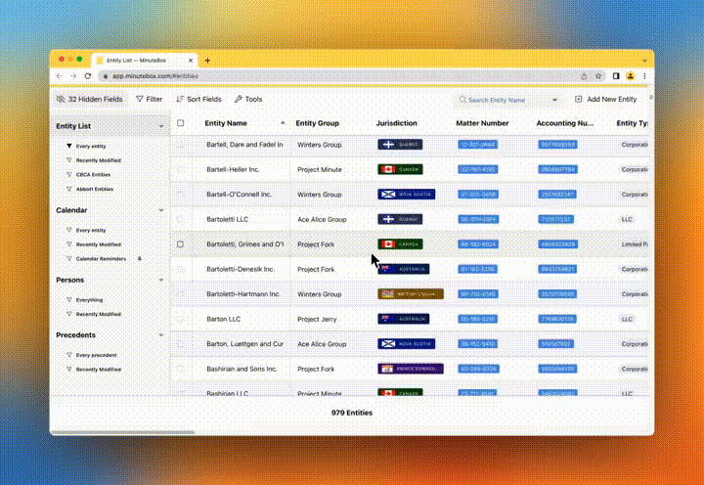Click the Add New Entity button

click(x=606, y=100)
